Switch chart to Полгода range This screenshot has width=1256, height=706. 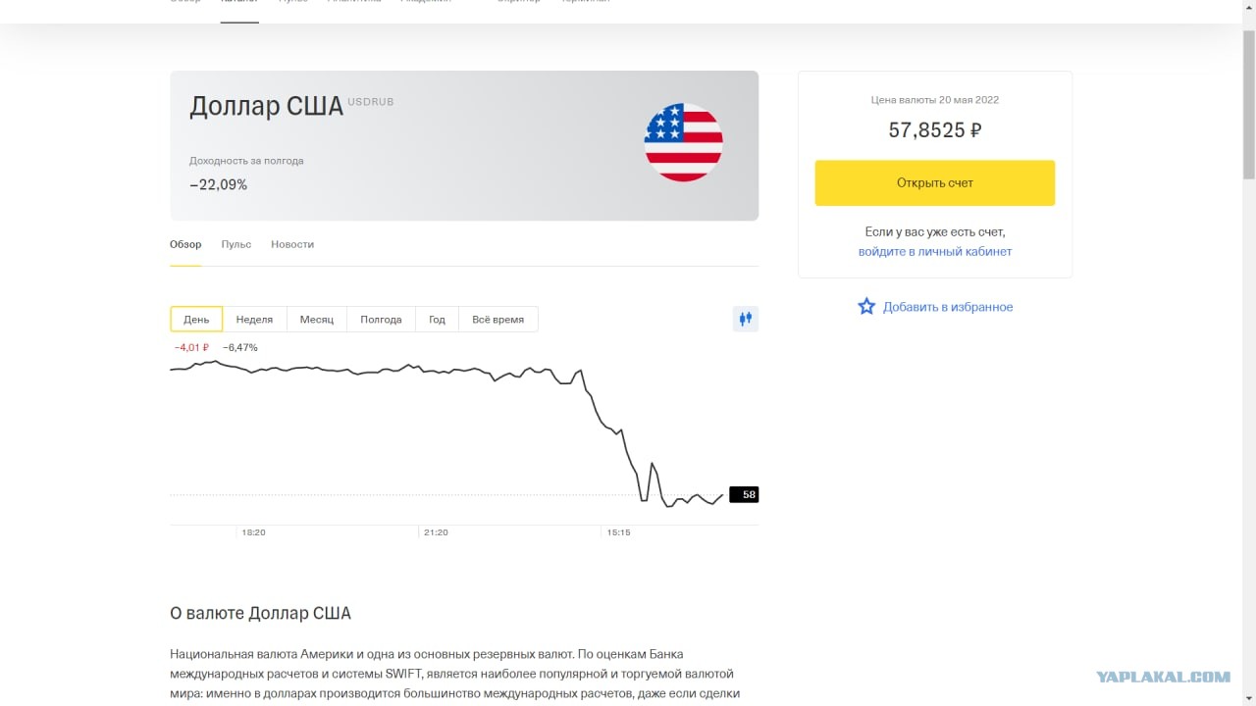tap(381, 320)
